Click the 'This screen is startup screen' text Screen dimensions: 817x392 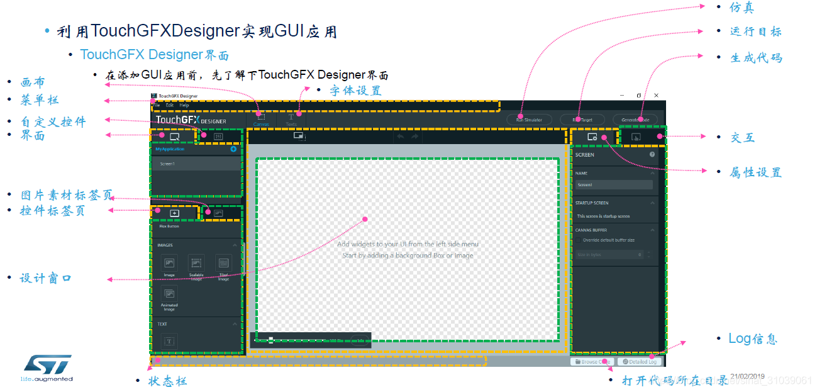click(603, 216)
